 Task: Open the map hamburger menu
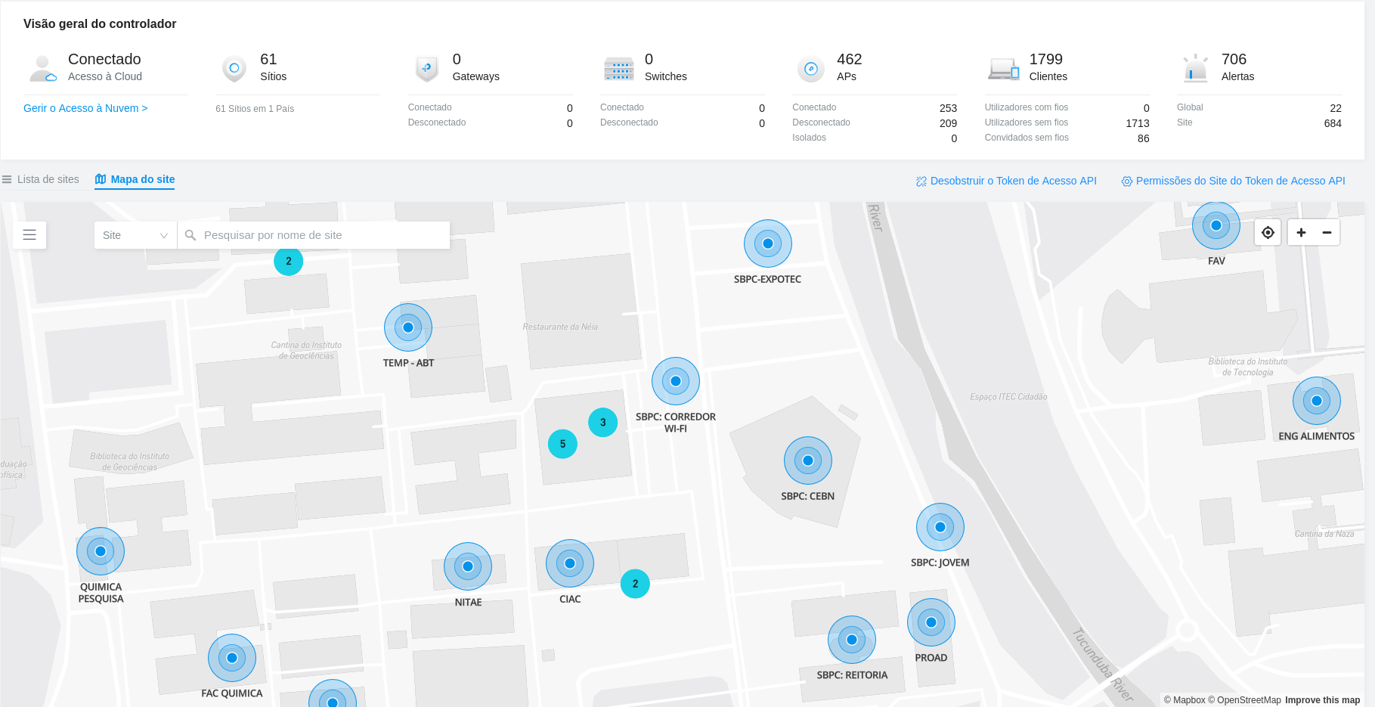29,235
